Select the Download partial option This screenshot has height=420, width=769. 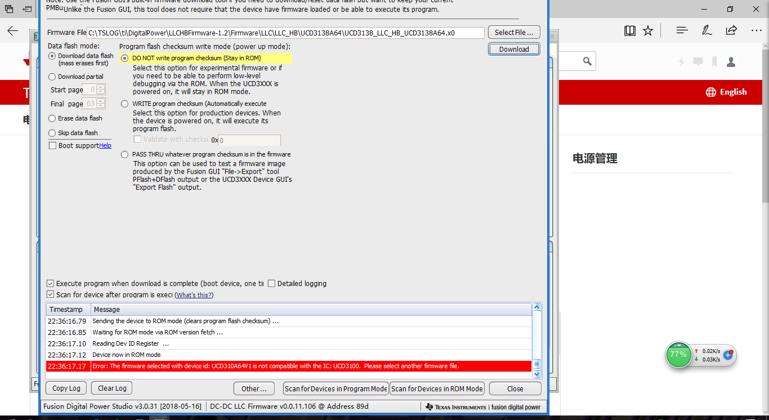52,77
